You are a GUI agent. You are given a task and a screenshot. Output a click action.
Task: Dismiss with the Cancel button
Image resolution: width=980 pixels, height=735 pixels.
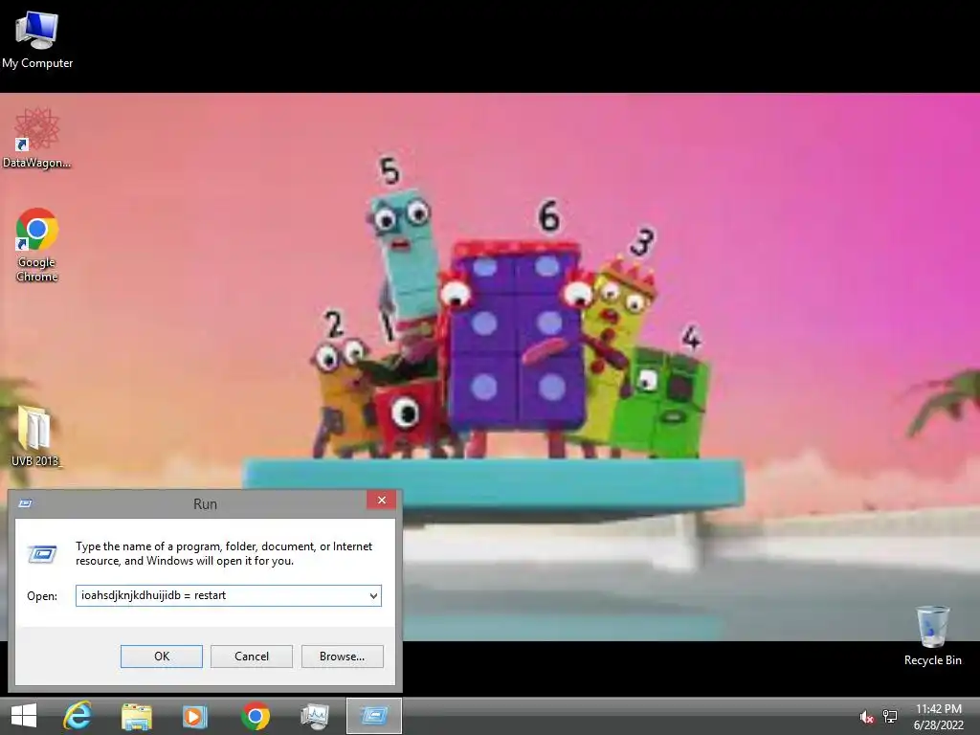coord(252,657)
